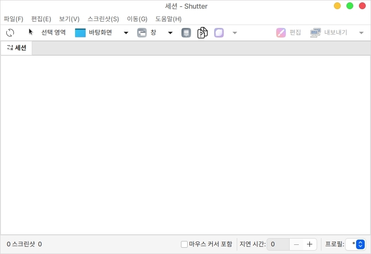Click the purple rounded-square capture icon
371x254 pixels.
click(219, 33)
